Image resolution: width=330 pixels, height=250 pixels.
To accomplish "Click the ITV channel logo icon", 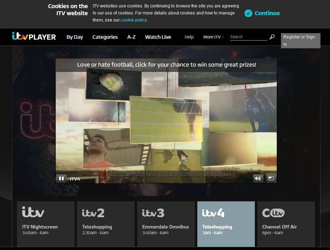I will (x=33, y=212).
